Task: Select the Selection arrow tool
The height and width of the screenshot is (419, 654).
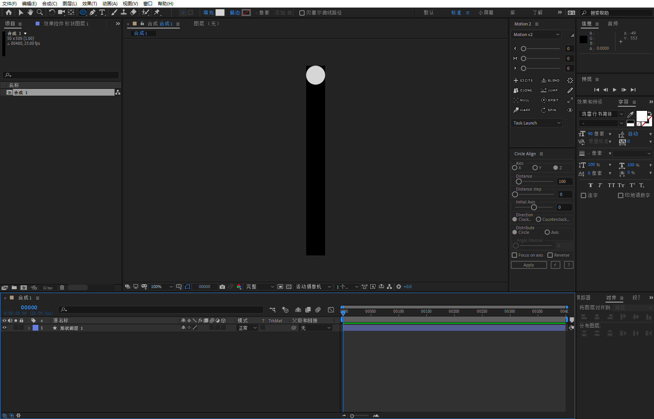Action: point(21,13)
